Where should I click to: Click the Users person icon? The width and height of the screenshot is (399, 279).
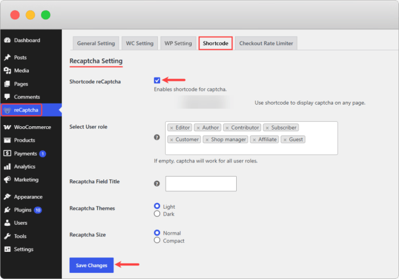(7, 223)
